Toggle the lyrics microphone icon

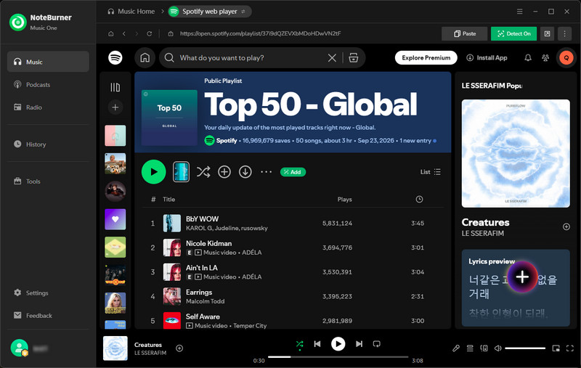(456, 348)
